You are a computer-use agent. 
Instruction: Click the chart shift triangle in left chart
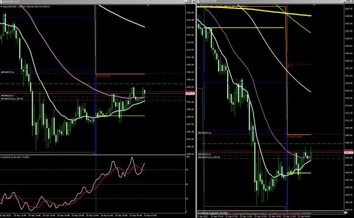(x=148, y=5)
